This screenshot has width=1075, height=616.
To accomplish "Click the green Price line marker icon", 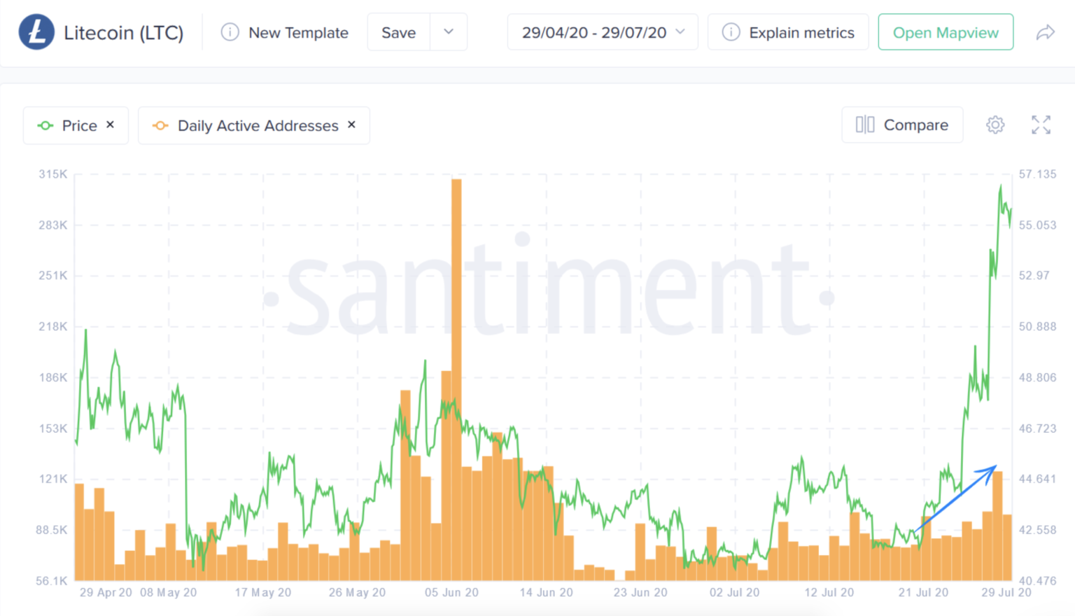I will coord(45,125).
